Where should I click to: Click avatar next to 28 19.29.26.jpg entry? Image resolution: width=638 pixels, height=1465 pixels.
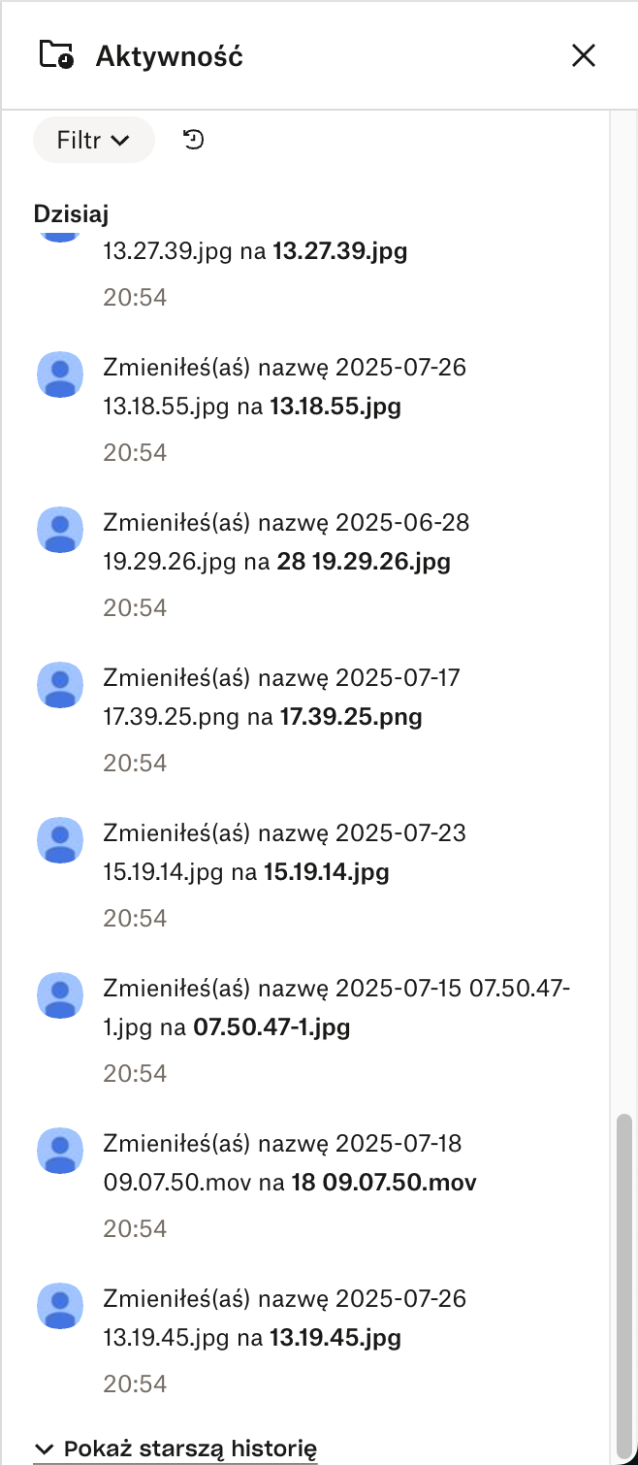(x=60, y=530)
